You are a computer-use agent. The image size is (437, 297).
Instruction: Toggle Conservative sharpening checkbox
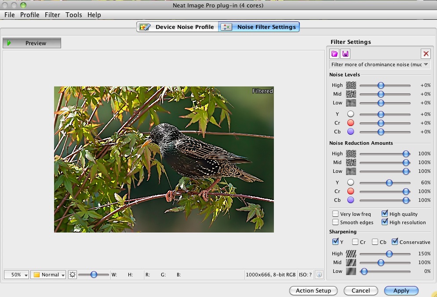click(395, 242)
